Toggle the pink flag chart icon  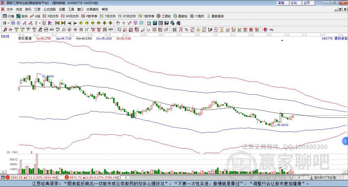(50, 23)
